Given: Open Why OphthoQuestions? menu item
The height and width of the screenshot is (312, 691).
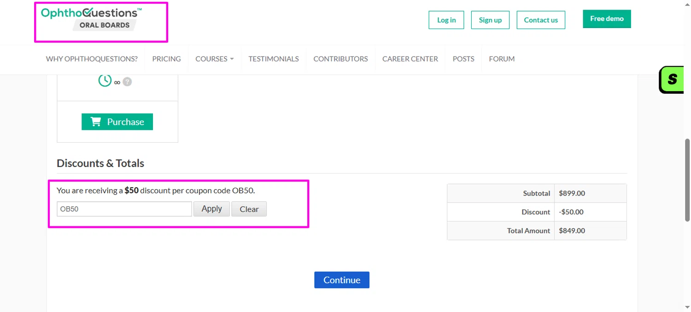Looking at the screenshot, I should click(92, 59).
